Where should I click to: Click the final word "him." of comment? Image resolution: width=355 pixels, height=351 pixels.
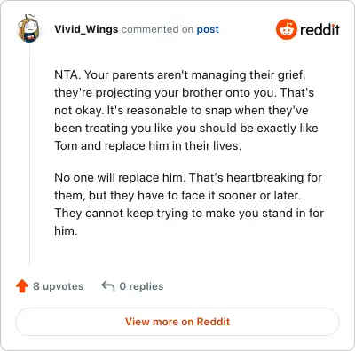click(x=66, y=230)
